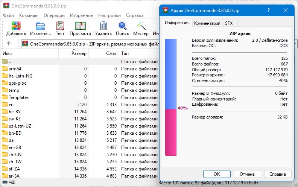
Task: Sort by Размер column header
Action: click(x=73, y=53)
